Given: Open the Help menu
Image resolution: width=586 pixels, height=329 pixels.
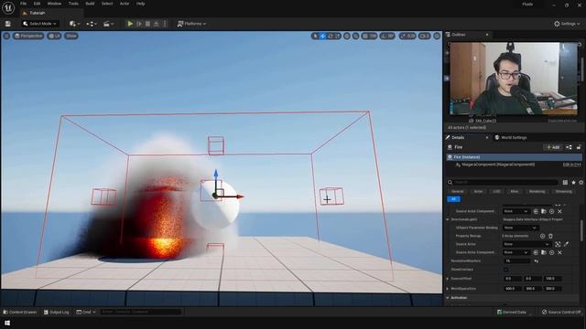Looking at the screenshot, I should [x=140, y=4].
